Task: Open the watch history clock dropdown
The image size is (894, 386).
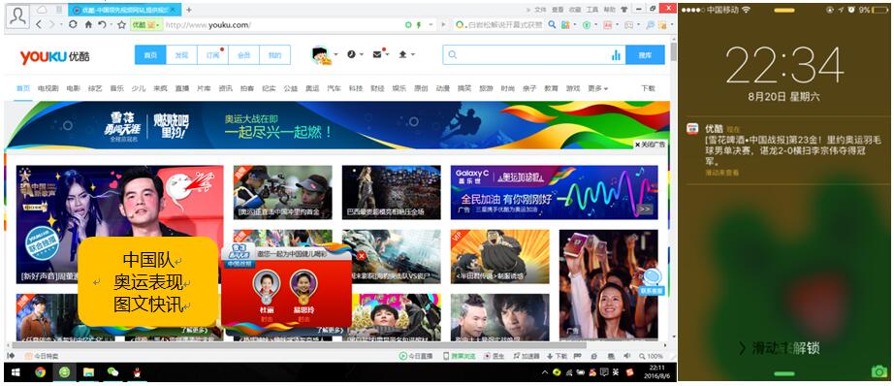Action: click(x=355, y=54)
